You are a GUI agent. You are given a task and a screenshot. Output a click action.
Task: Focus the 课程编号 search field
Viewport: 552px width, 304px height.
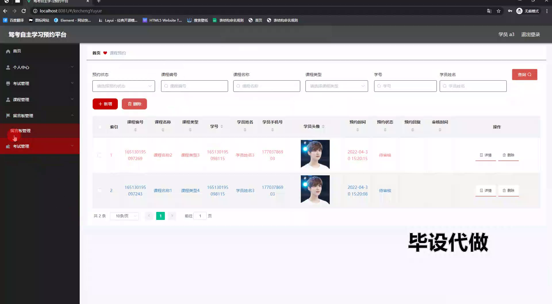[x=194, y=86]
